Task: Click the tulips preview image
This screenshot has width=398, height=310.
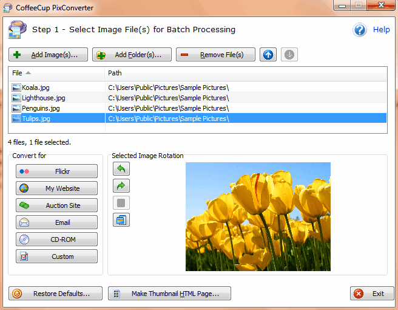Action: [x=258, y=216]
